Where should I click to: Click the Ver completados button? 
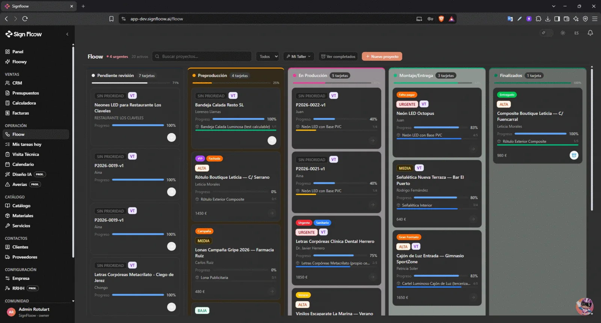[x=338, y=56]
